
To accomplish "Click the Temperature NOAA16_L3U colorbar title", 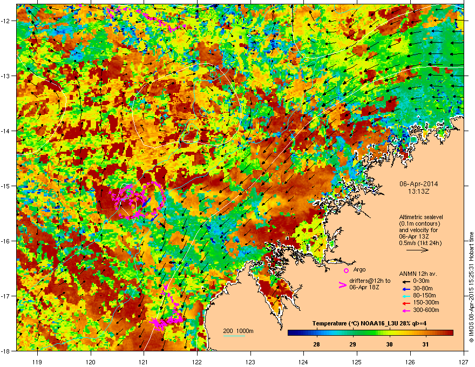I will [x=369, y=323].
